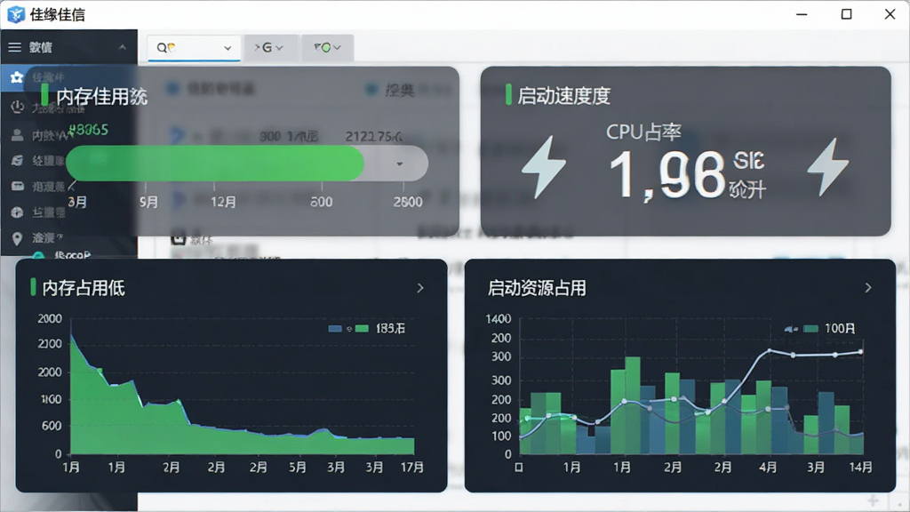Image resolution: width=910 pixels, height=512 pixels.
Task: Select the 12月 tick label under progress bar
Action: point(223,202)
